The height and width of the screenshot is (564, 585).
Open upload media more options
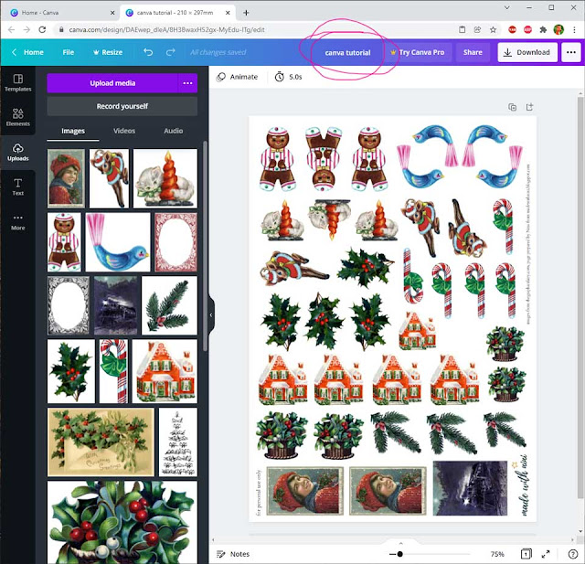coord(187,83)
